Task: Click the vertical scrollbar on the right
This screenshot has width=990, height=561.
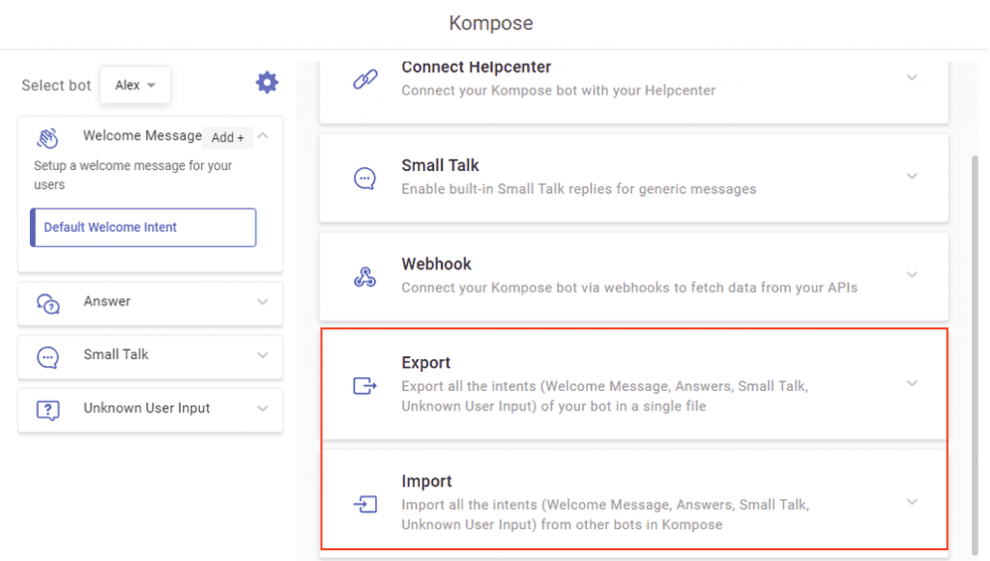Action: tap(975, 355)
